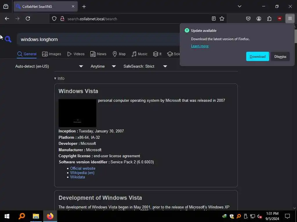Click the Service Pack 2 (6.0.6003) text
Screen dimensions: 297x222
pyautogui.click(x=132, y=162)
